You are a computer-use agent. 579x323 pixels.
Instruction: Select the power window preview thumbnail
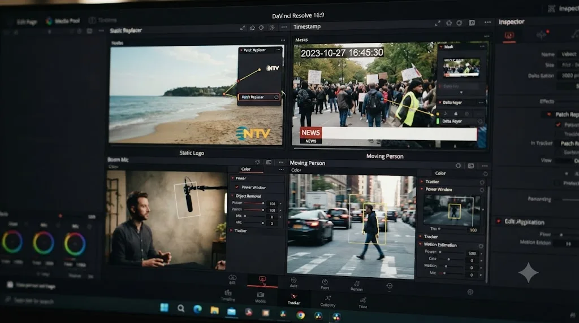(x=452, y=211)
